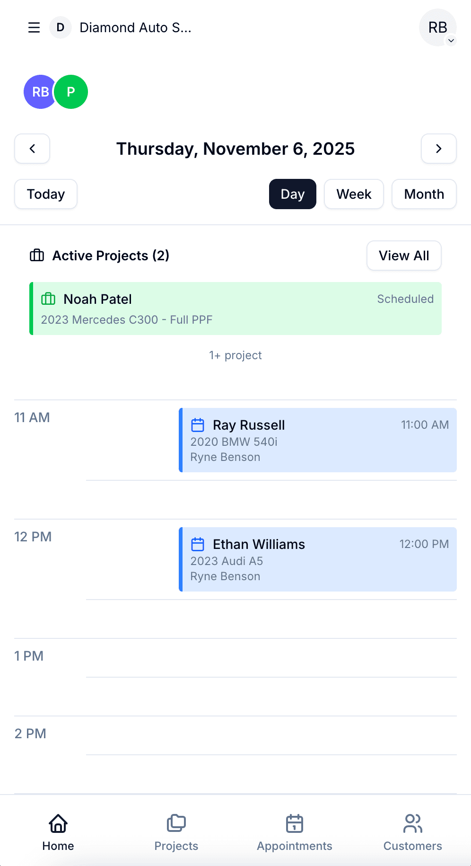This screenshot has height=866, width=471.
Task: Open the hamburger navigation menu
Action: (34, 27)
